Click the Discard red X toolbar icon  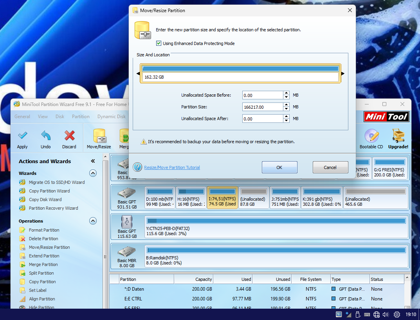click(x=69, y=136)
